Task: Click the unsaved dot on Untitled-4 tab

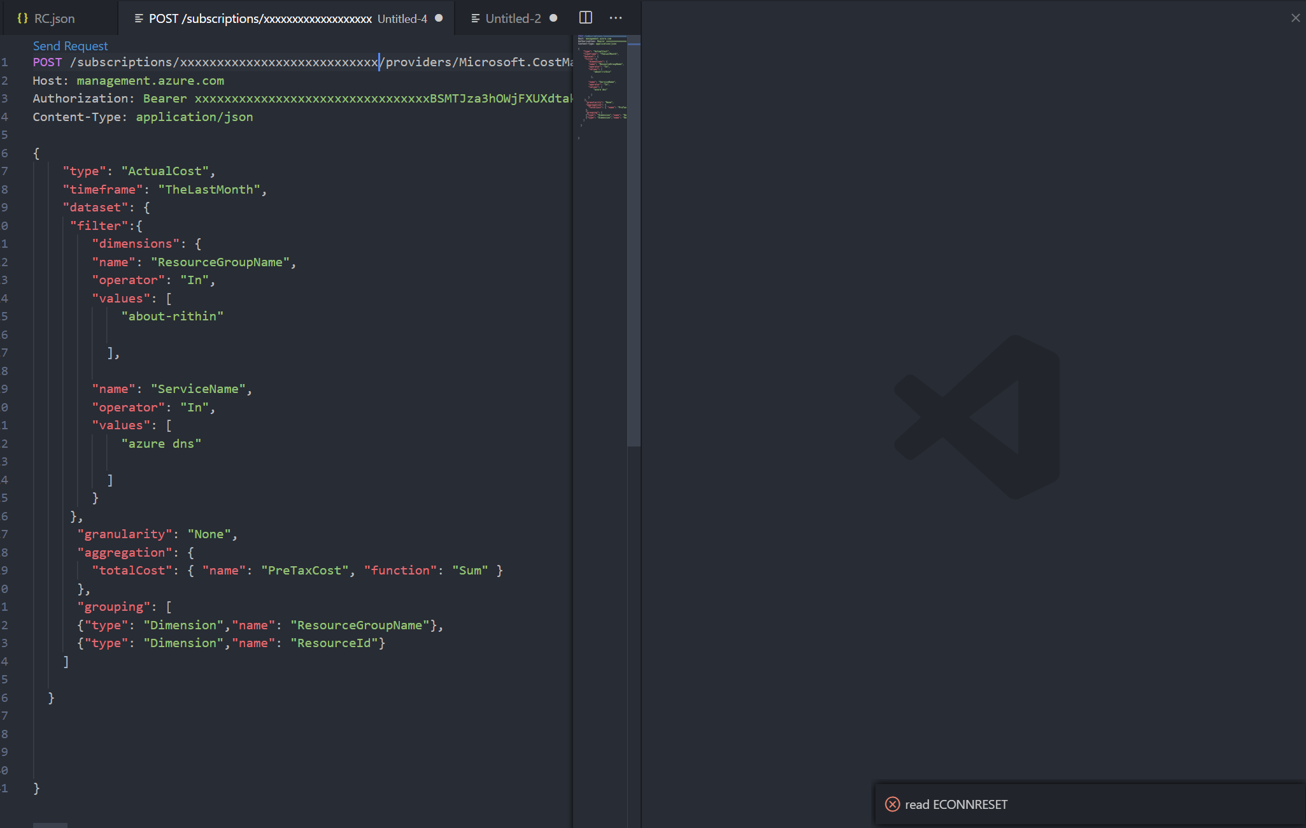Action: point(439,18)
